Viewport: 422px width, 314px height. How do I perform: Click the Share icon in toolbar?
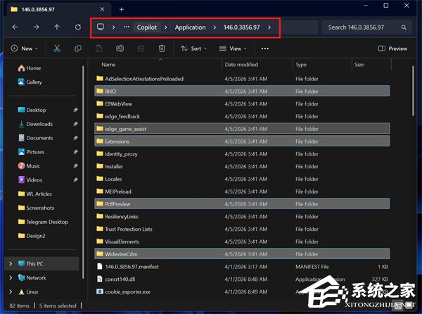pyautogui.click(x=141, y=49)
